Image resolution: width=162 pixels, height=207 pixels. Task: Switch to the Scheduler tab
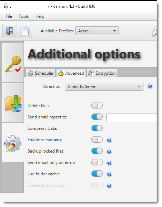point(41,73)
